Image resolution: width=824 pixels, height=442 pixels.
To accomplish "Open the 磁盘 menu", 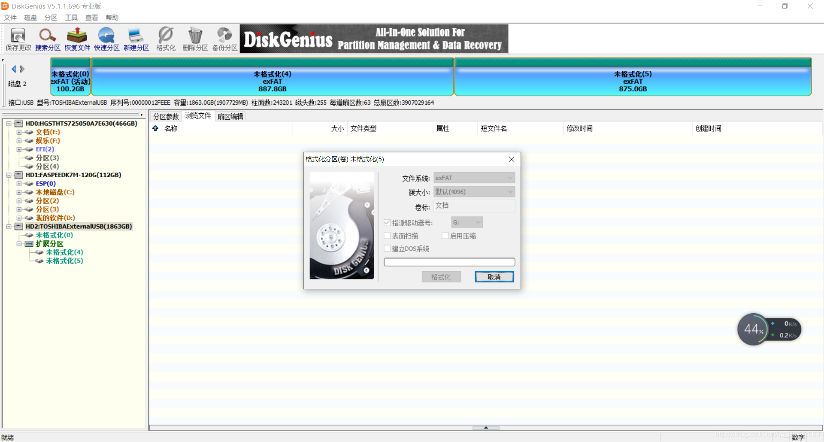I will click(x=30, y=18).
